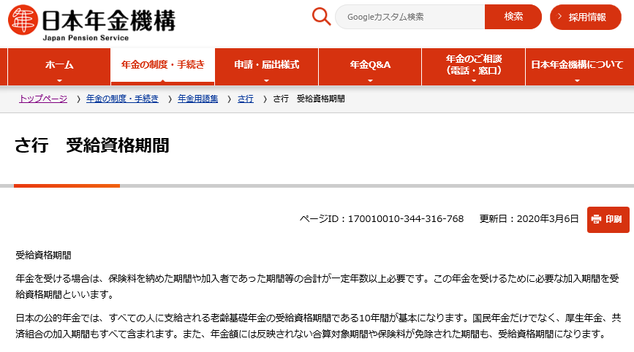
Task: Focus the Google custom search field
Action: [410, 17]
